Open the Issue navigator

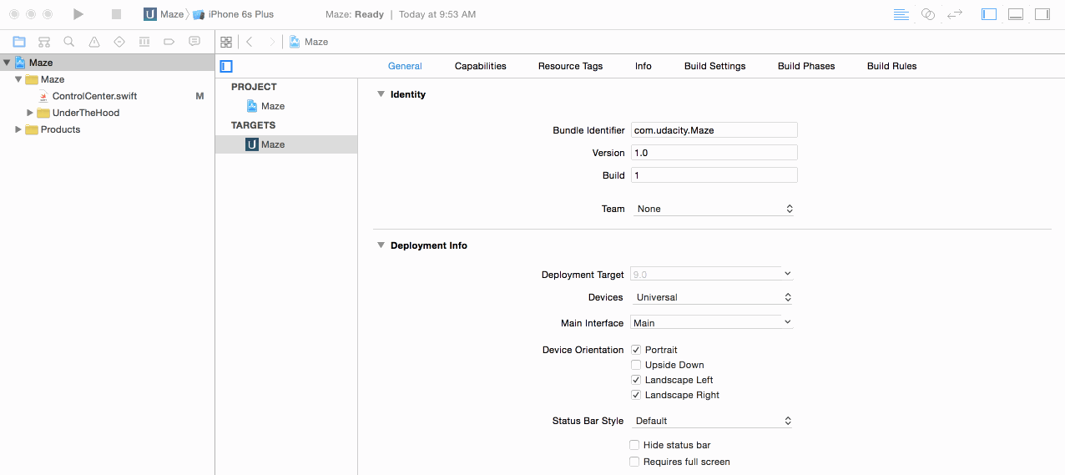pos(94,42)
